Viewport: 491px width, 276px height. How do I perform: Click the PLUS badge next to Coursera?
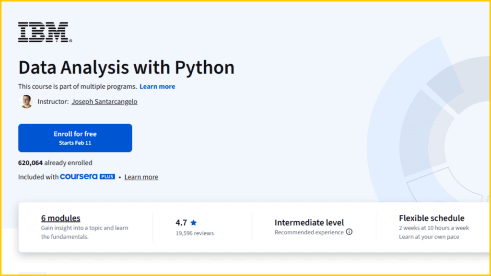[106, 177]
